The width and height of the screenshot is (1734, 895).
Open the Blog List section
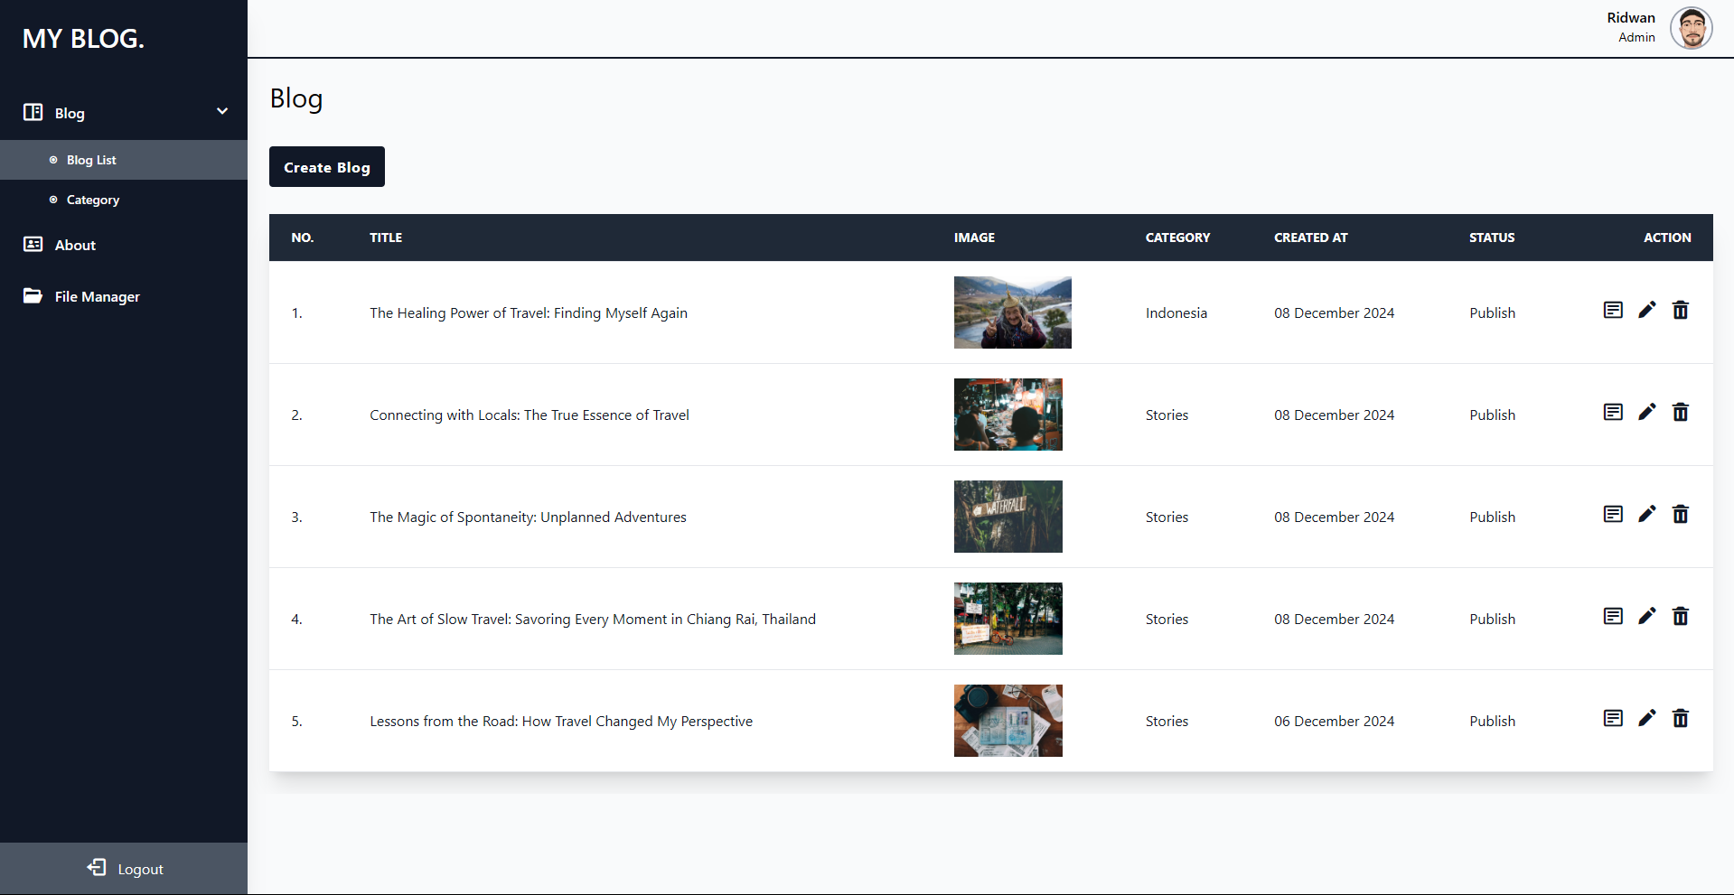(x=90, y=160)
